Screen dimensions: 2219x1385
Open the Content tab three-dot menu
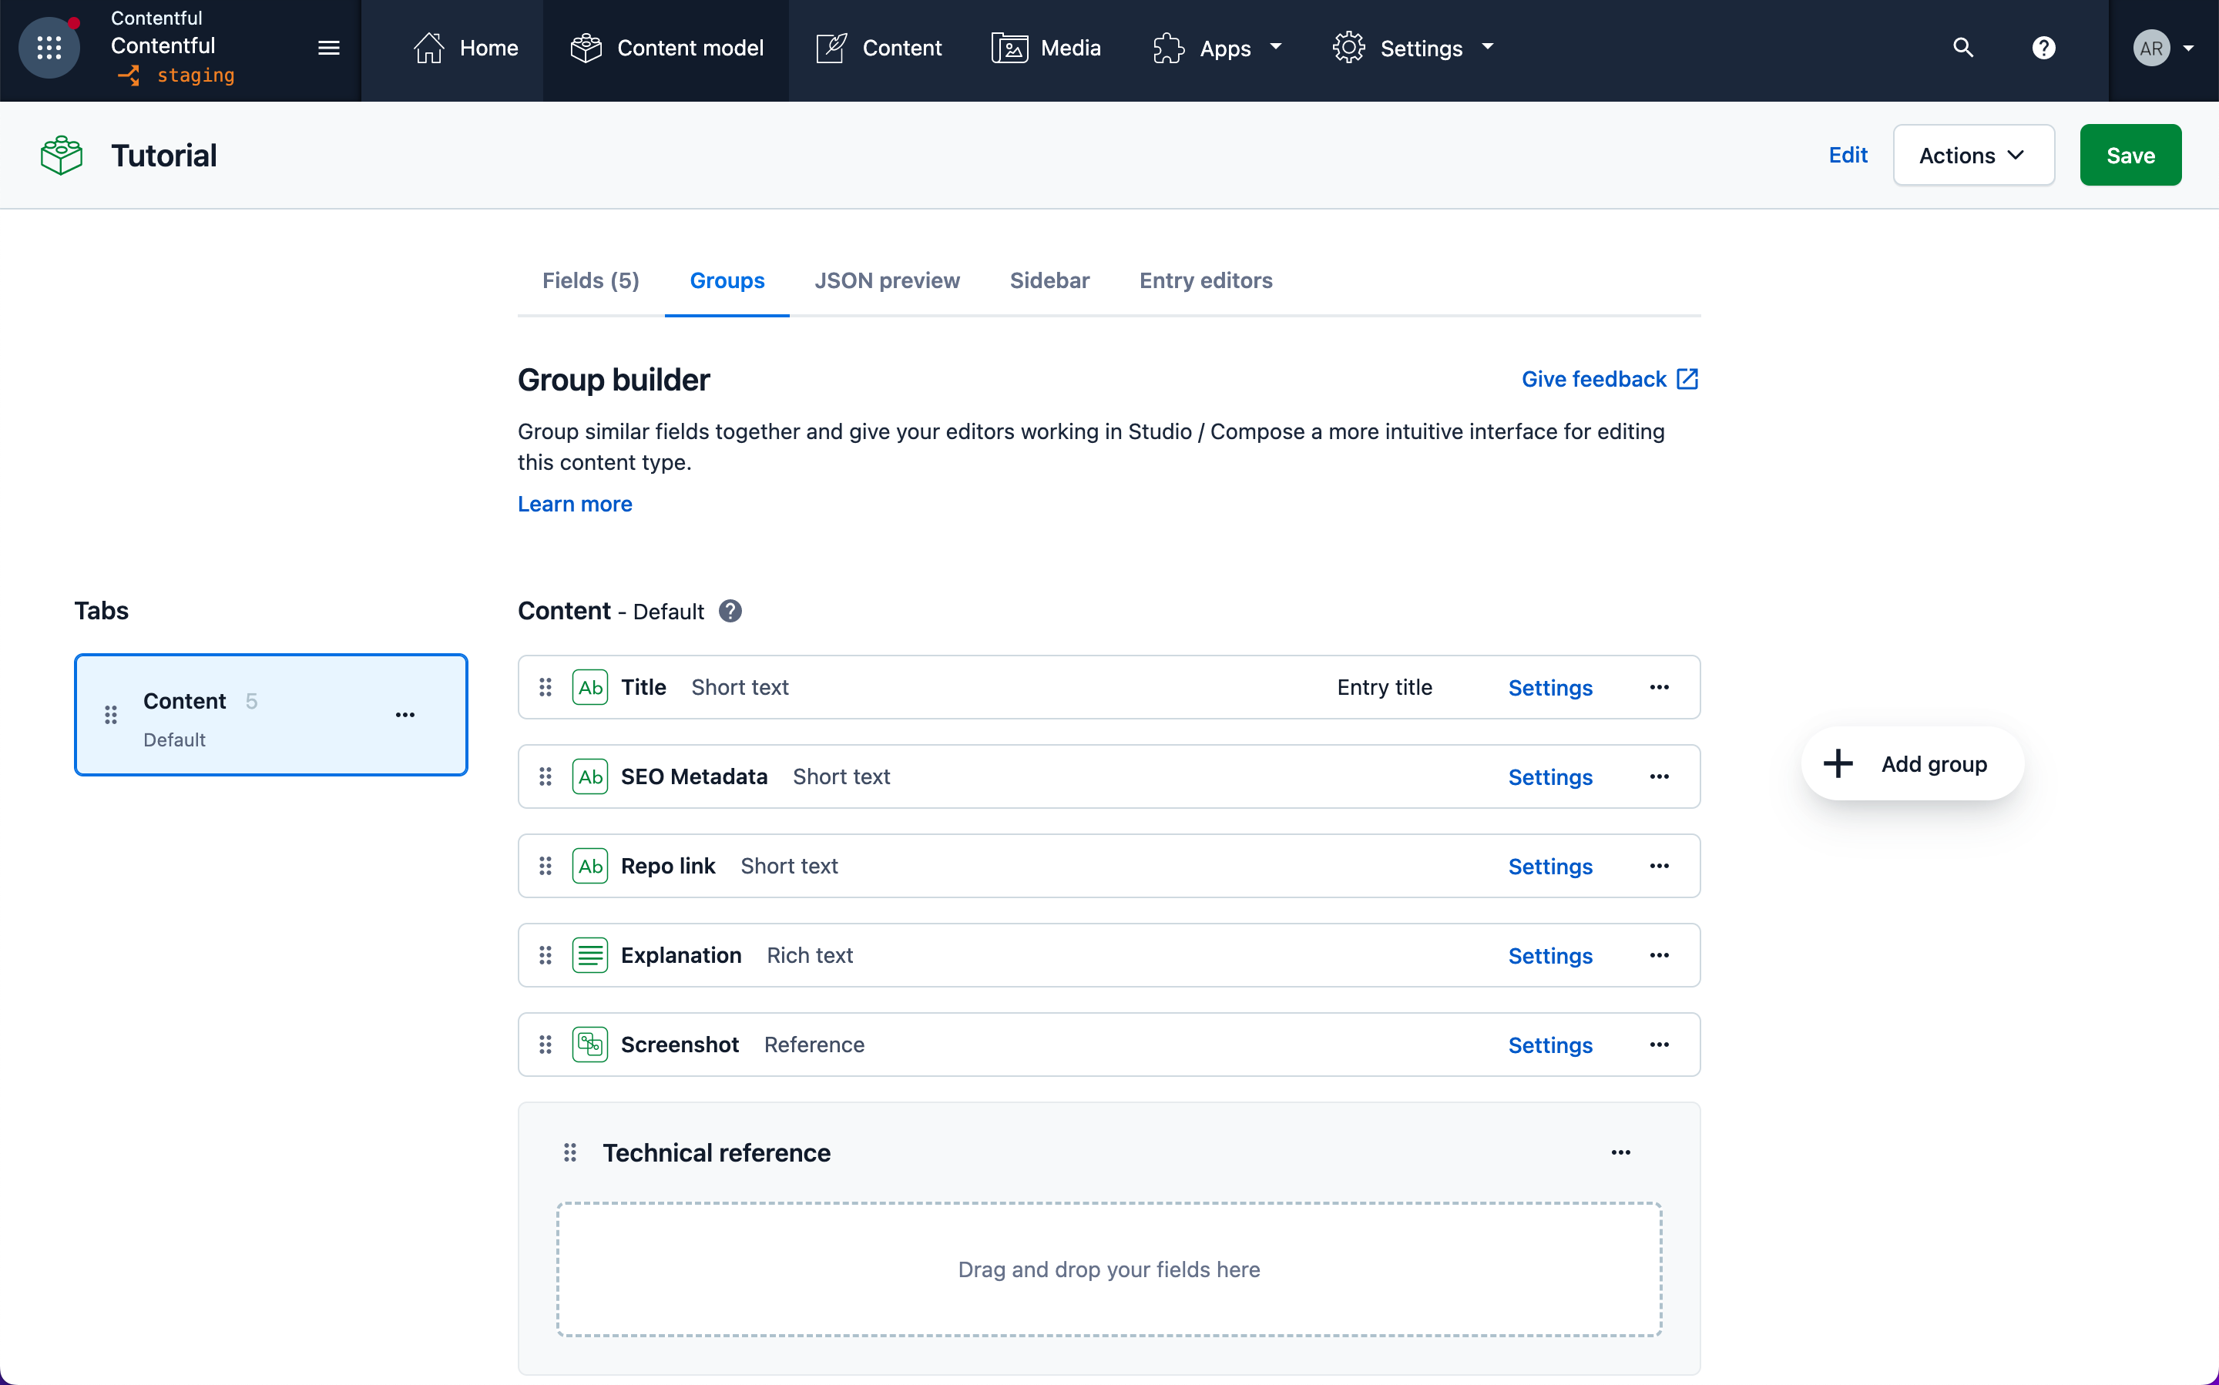pyautogui.click(x=405, y=715)
